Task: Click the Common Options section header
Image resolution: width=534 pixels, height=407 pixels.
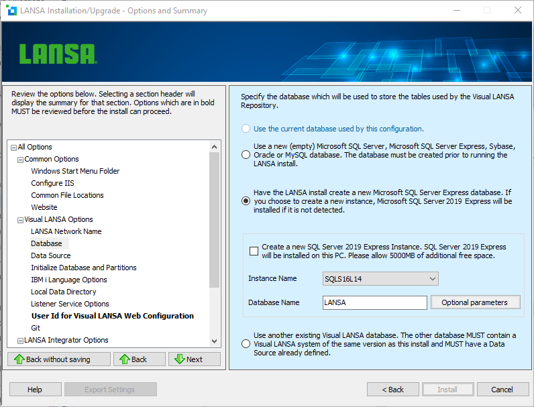Action: pyautogui.click(x=52, y=159)
